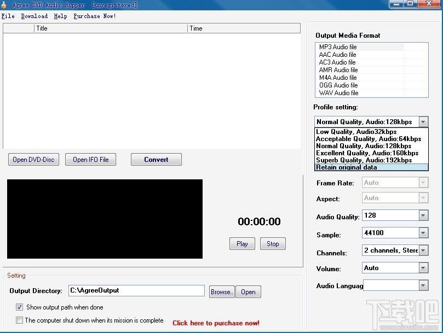Screen dimensions: 443x333
Task: Click the Time column header
Action: (244, 28)
